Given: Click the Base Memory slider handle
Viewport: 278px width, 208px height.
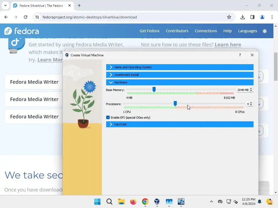Looking at the screenshot, I should click(x=154, y=89).
